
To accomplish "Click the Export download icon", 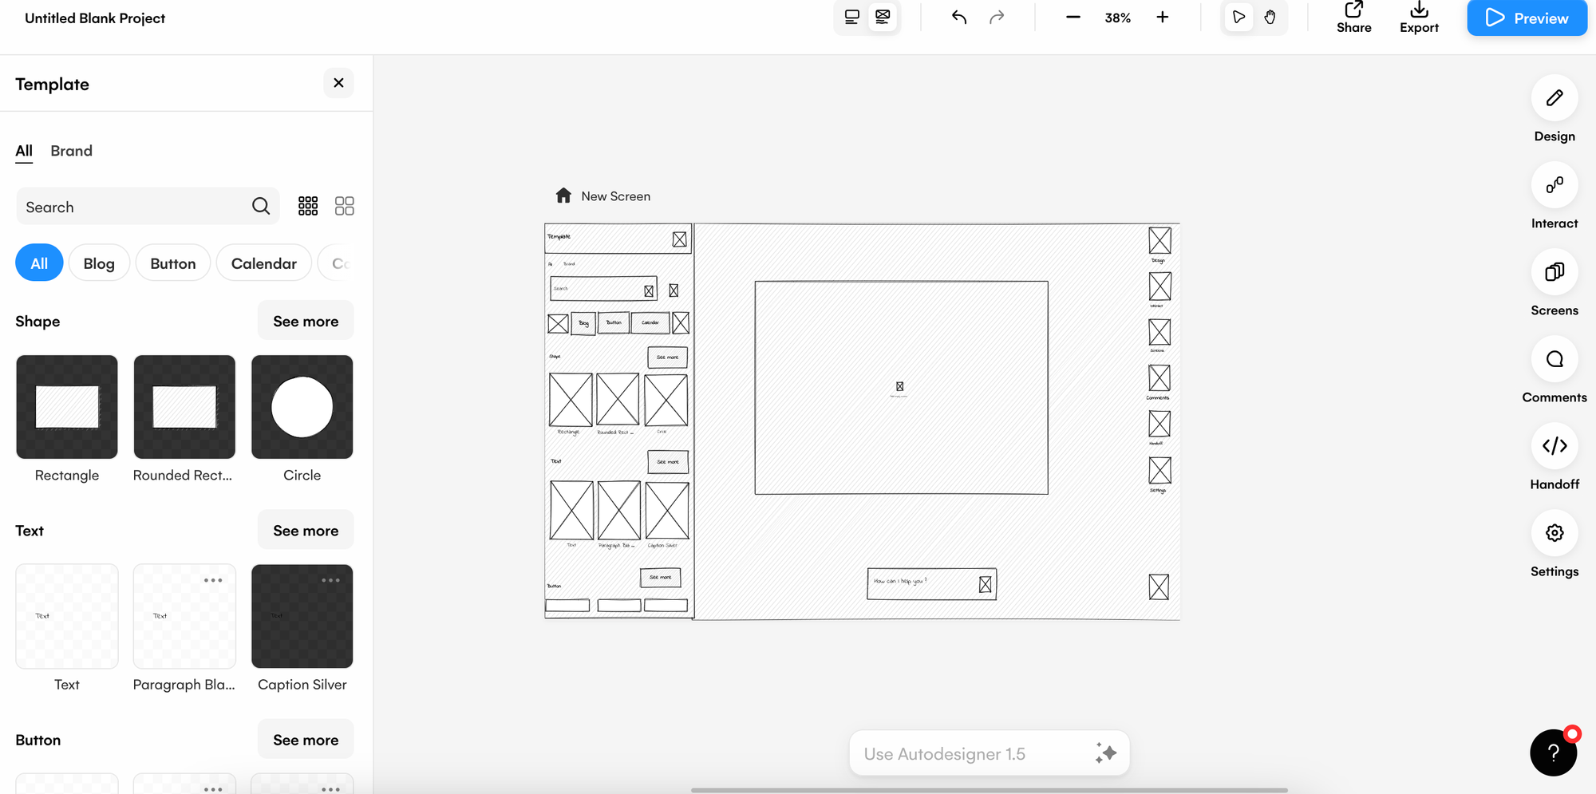I will tap(1419, 10).
